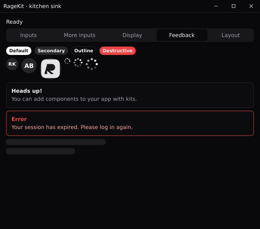Click the RK initials avatar
Viewport: 260px width, 229px height.
(x=12, y=64)
